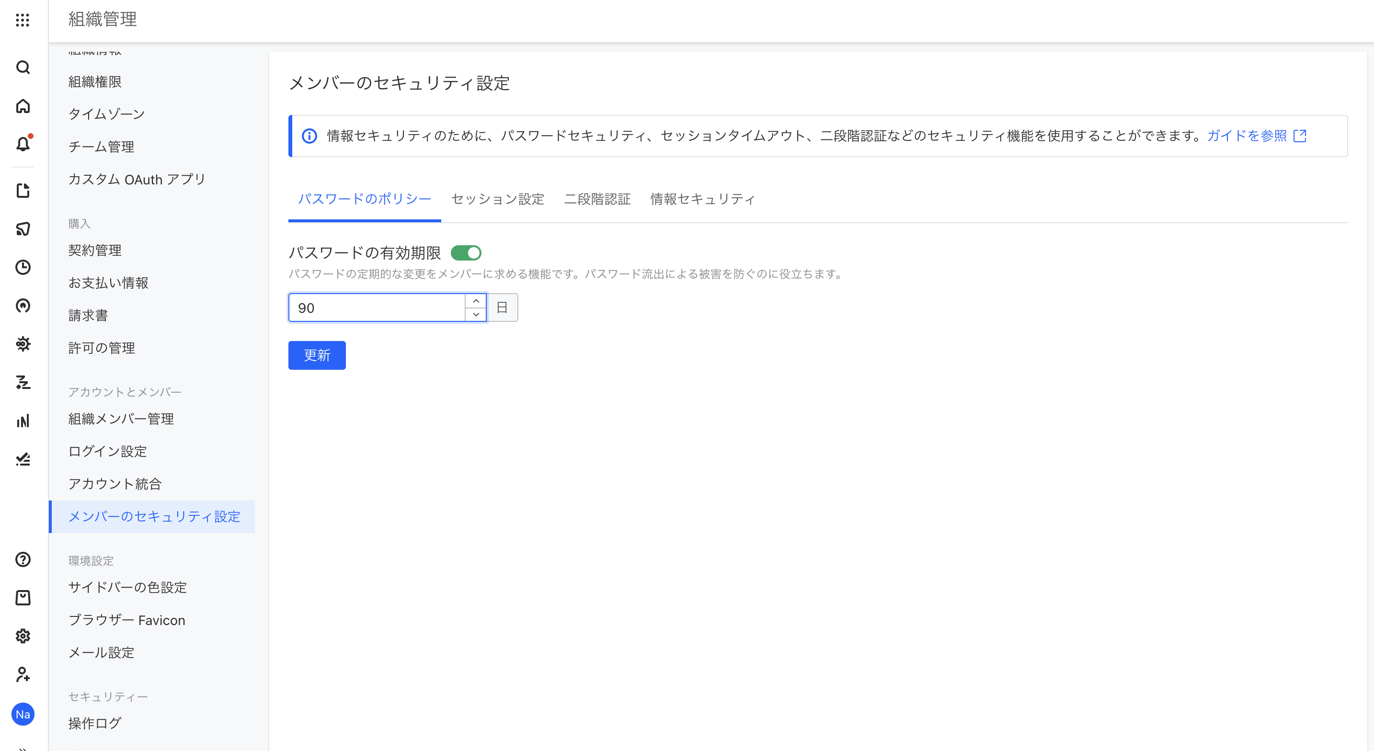This screenshot has width=1374, height=751.
Task: Click the add member person icon
Action: (23, 674)
